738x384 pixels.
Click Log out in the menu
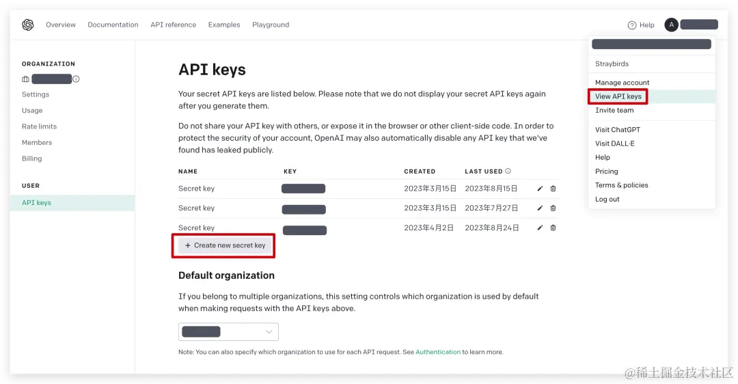click(607, 199)
